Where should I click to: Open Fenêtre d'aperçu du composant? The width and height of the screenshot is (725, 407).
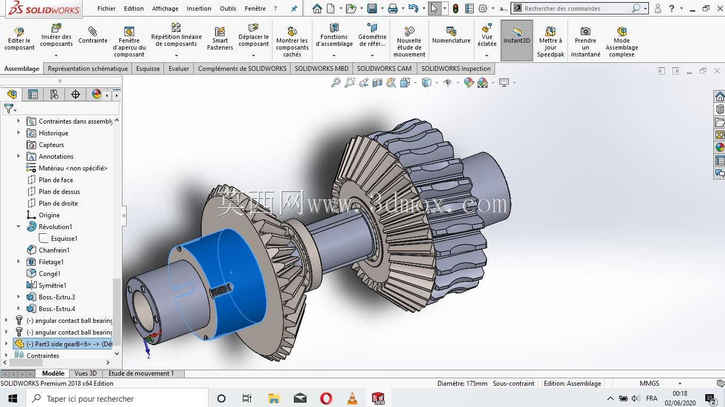(129, 42)
